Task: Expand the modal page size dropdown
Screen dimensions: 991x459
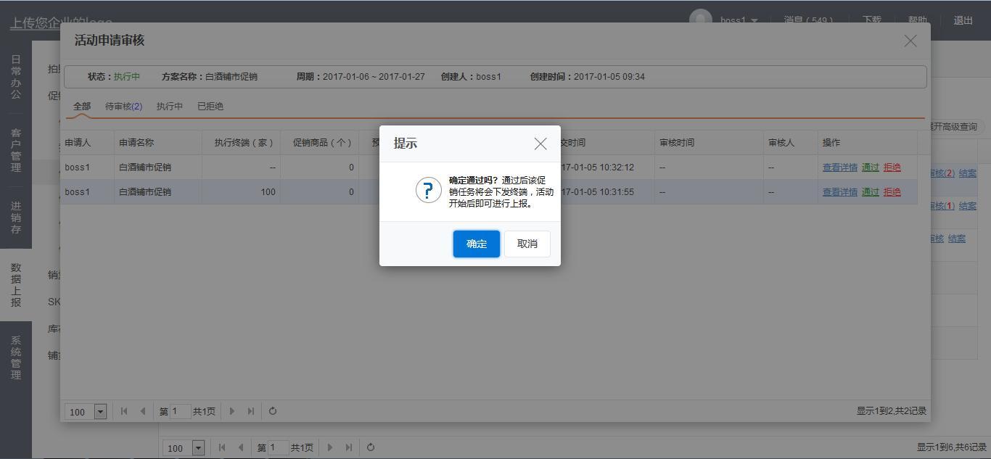Action: click(x=100, y=412)
